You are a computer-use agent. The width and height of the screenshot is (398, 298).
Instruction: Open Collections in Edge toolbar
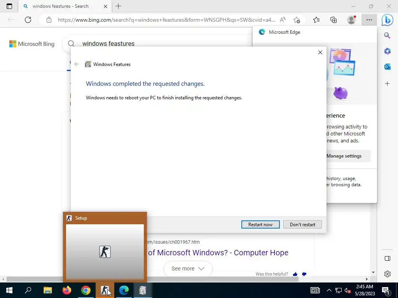pyautogui.click(x=333, y=20)
